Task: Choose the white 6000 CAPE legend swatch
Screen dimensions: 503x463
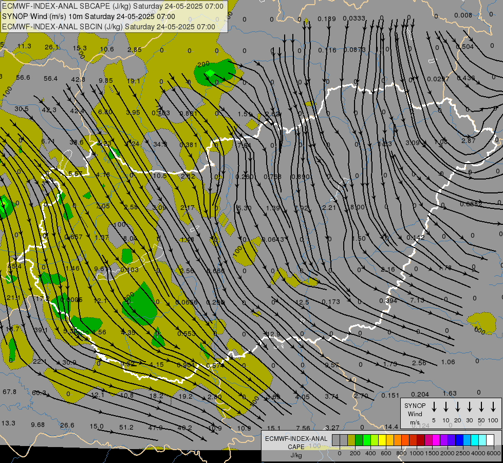Action: (x=490, y=440)
